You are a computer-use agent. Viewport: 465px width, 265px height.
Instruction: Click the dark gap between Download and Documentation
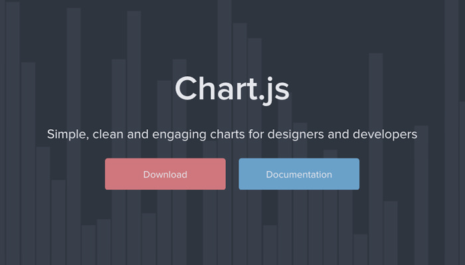232,174
